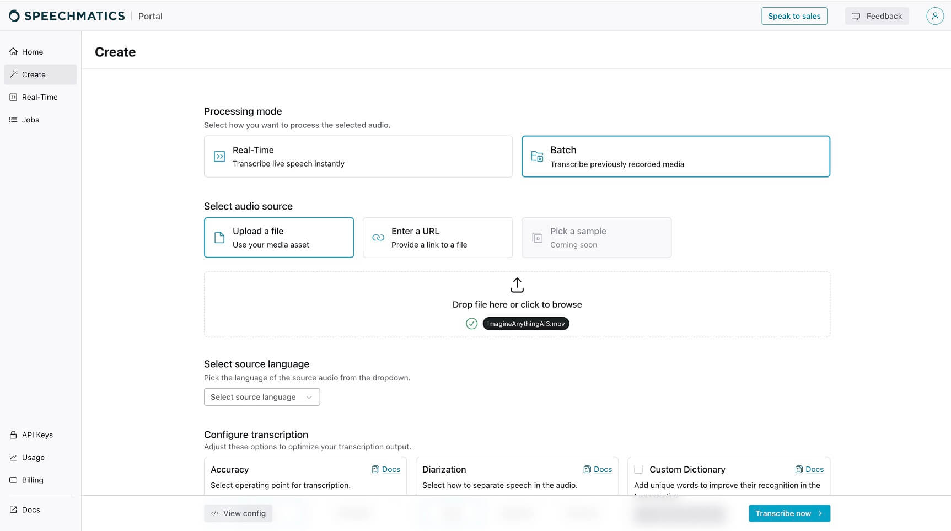
Task: Click the ImagineAnythingAI3.mov file chip
Action: coord(525,324)
